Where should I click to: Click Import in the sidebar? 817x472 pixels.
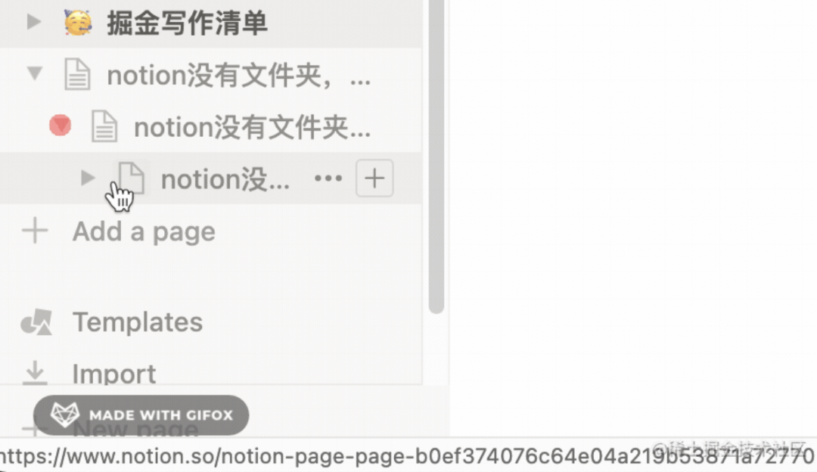tap(114, 374)
